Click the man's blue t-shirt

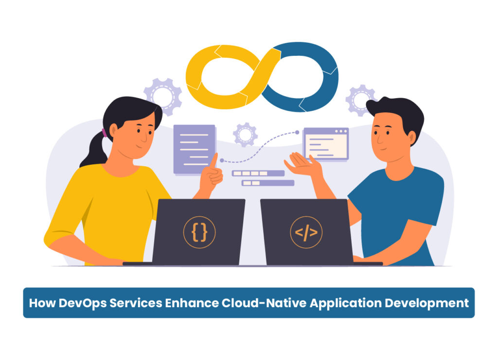coord(399,204)
